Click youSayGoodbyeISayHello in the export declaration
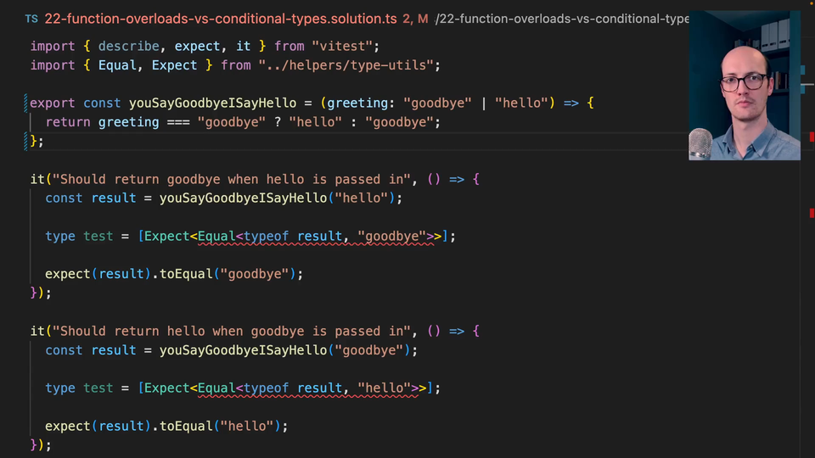This screenshot has height=458, width=815. tap(212, 103)
